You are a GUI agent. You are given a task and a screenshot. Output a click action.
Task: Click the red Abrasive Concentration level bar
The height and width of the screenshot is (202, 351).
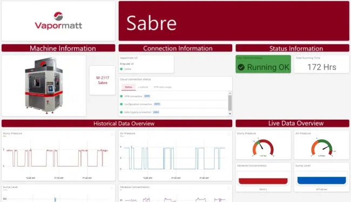(263, 181)
